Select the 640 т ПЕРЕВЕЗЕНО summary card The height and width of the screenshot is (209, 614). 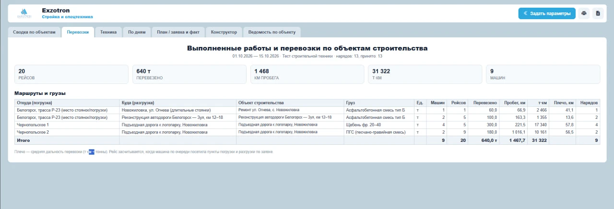(x=189, y=74)
